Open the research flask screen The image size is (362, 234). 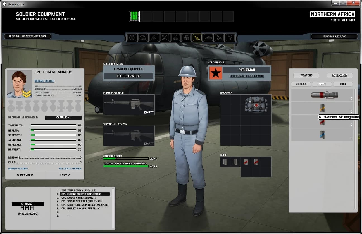pyautogui.click(x=154, y=37)
